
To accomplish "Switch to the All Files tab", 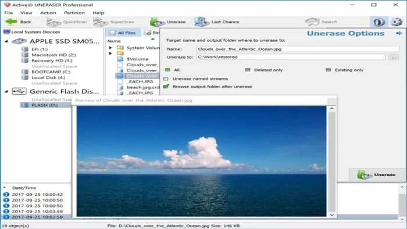I will [x=123, y=33].
